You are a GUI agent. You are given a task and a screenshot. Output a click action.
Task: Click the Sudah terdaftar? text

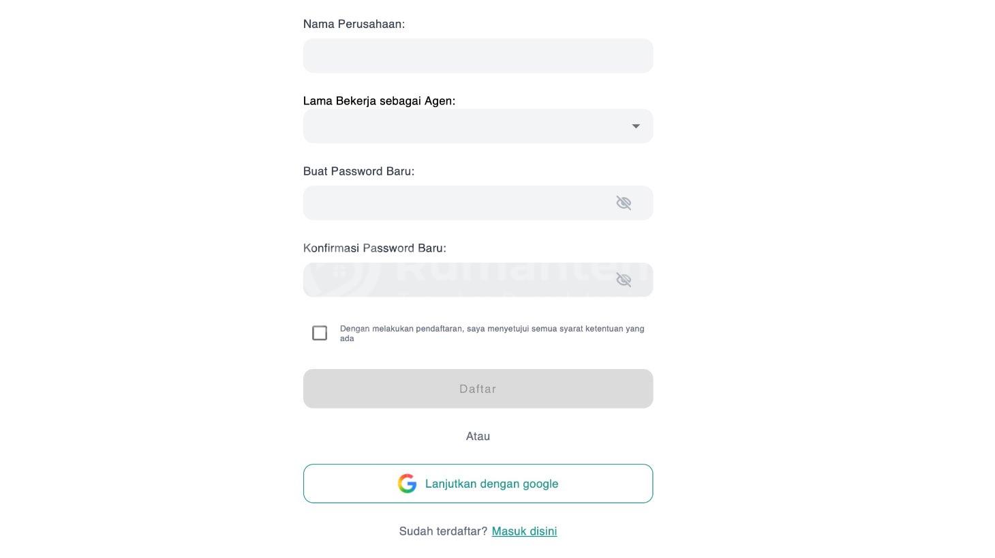click(x=443, y=531)
